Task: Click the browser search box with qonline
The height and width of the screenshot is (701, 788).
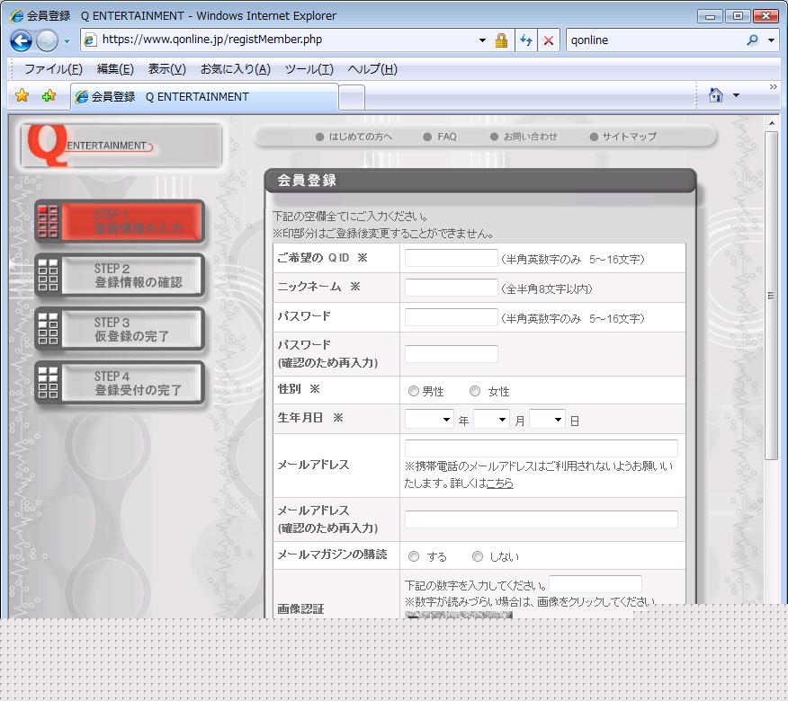Action: tap(656, 40)
